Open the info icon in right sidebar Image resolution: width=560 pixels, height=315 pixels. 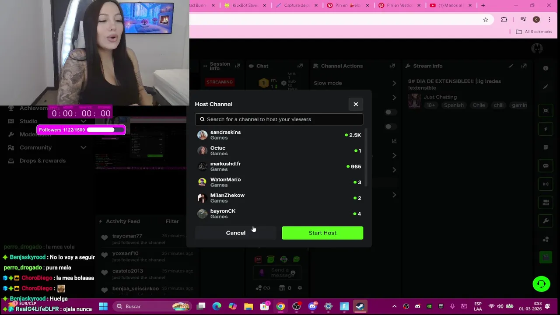click(546, 68)
